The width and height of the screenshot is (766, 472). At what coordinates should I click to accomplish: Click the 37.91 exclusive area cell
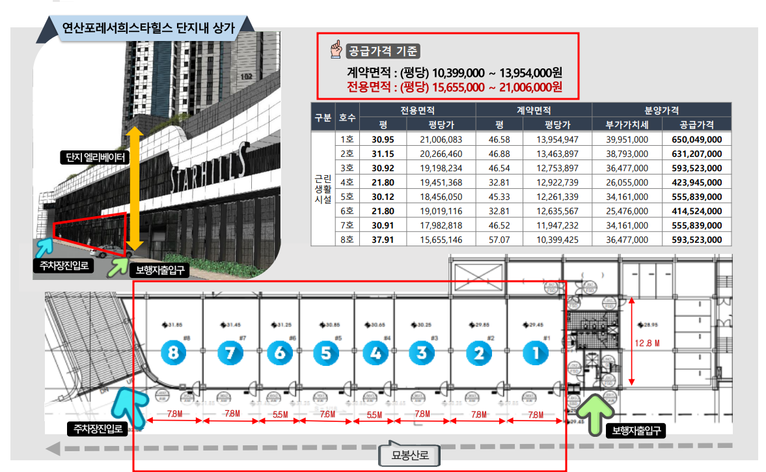[x=383, y=240]
